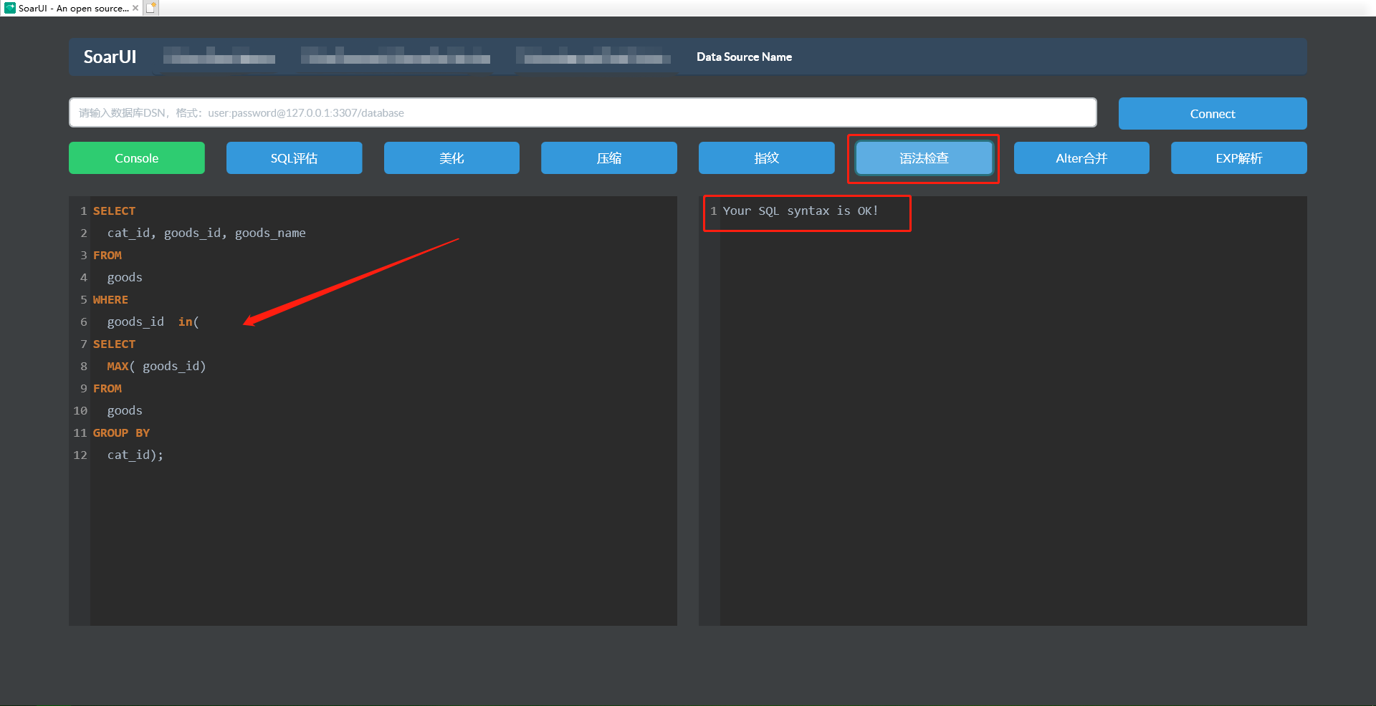Open the Console
Screen dimensions: 1376x706
click(x=137, y=158)
